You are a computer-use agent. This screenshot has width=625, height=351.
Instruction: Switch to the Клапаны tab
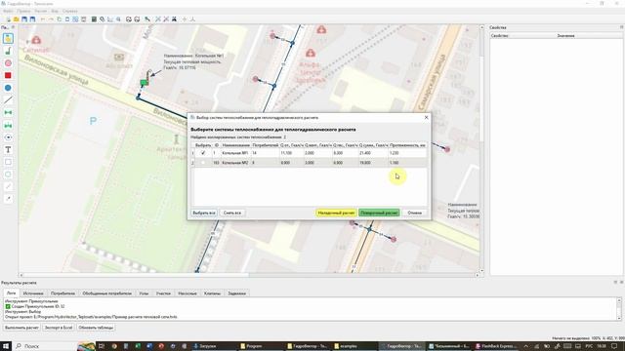pos(213,293)
